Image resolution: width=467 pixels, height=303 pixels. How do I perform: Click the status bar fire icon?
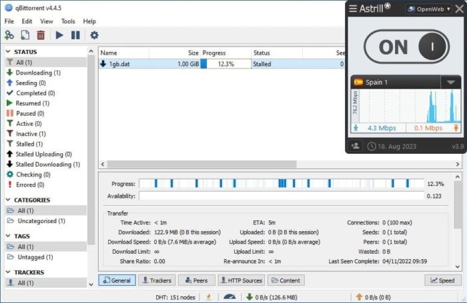[209, 297]
